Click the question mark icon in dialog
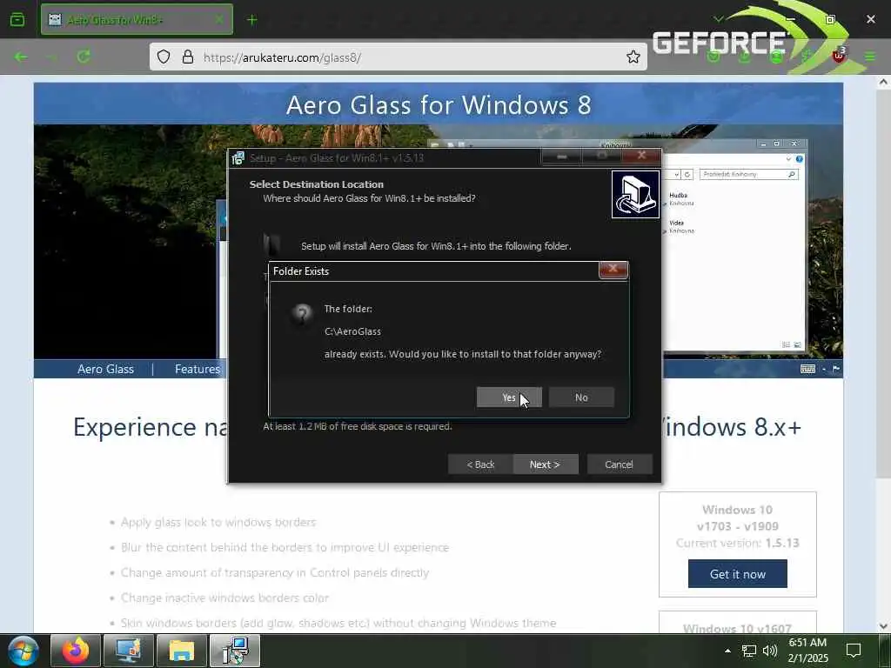This screenshot has height=668, width=891. click(302, 313)
